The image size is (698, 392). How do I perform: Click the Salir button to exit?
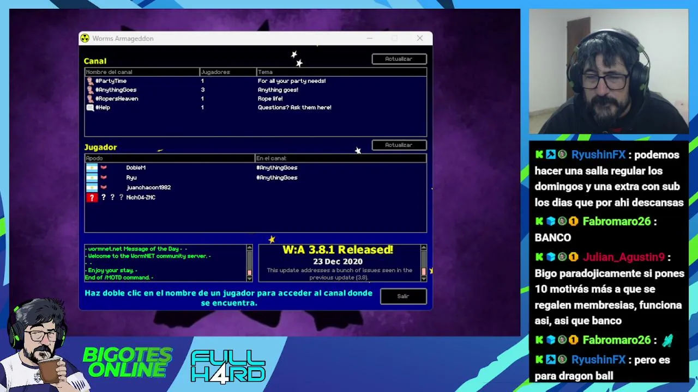coord(403,296)
